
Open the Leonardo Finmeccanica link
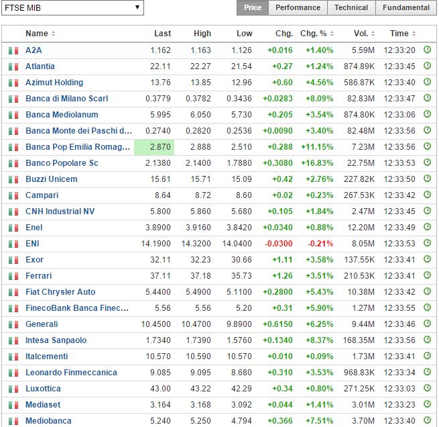click(x=71, y=373)
